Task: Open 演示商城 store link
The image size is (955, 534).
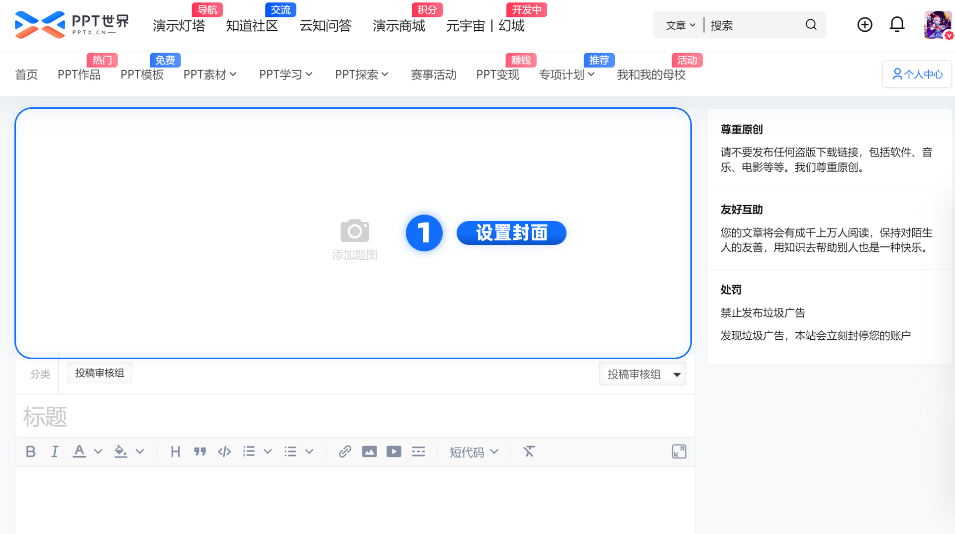Action: pyautogui.click(x=399, y=26)
